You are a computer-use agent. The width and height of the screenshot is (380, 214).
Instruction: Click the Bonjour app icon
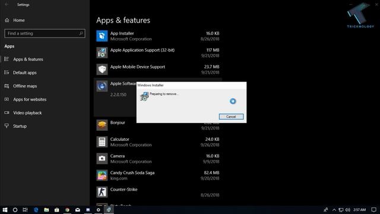[x=102, y=125]
